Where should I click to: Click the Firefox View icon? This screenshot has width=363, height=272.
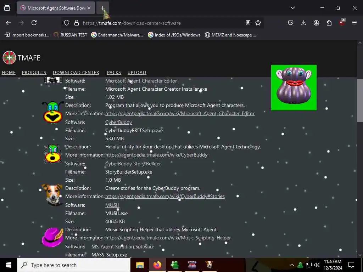(7, 8)
